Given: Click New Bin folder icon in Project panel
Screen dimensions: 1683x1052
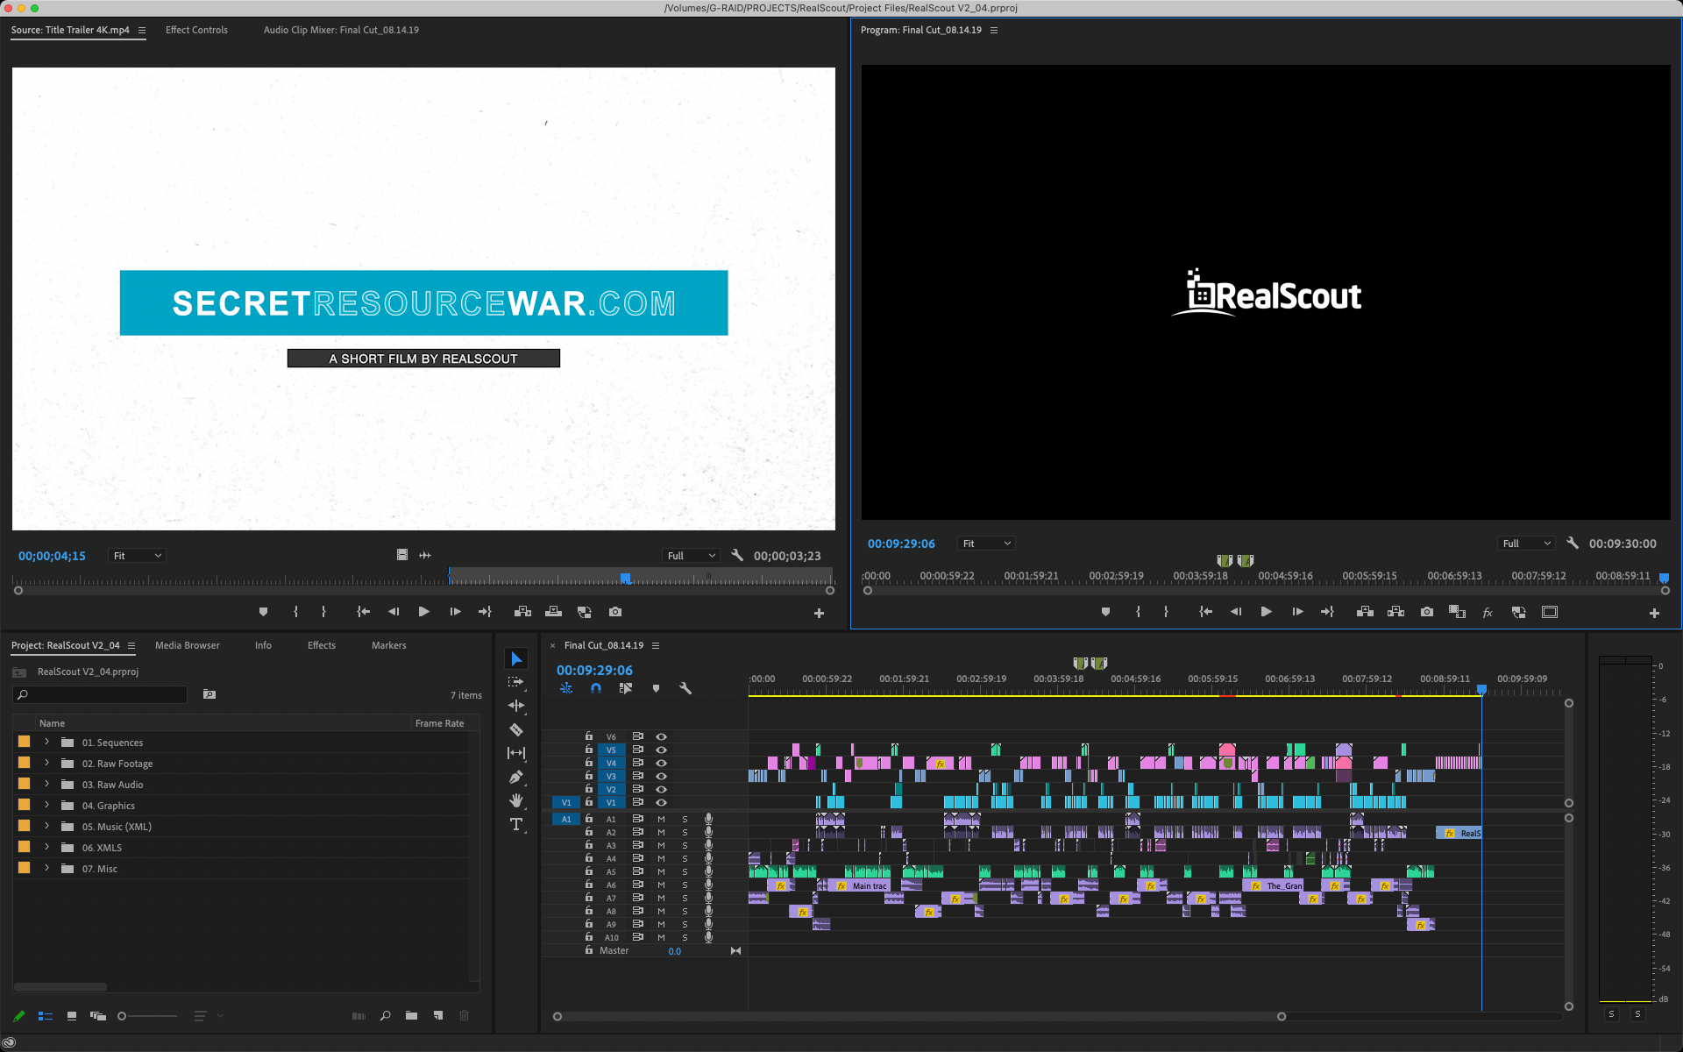Looking at the screenshot, I should click(411, 1016).
